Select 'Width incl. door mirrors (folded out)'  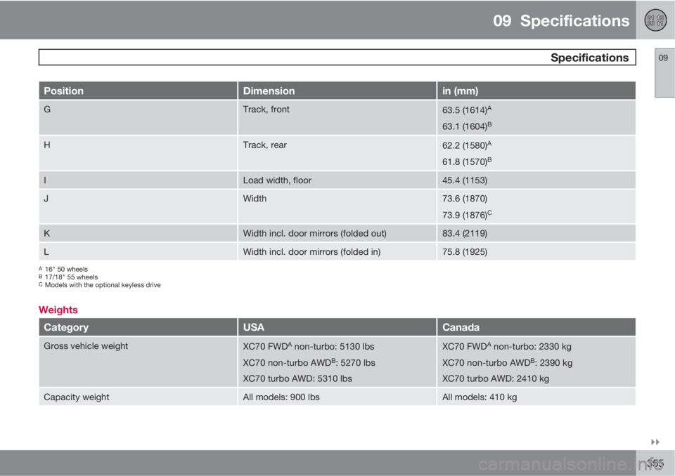[337, 233]
